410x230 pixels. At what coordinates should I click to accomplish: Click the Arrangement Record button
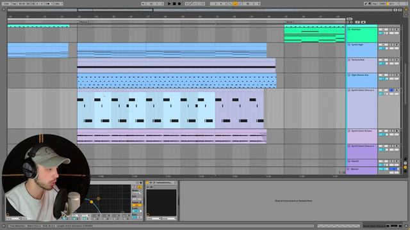click(179, 4)
